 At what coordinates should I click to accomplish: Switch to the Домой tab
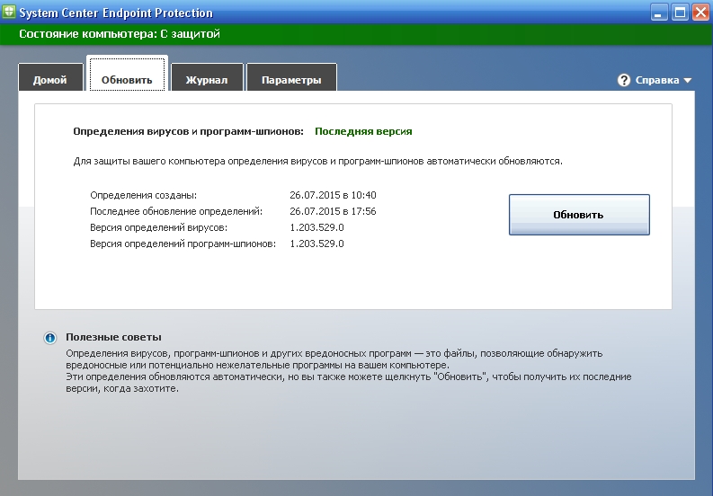(x=50, y=80)
